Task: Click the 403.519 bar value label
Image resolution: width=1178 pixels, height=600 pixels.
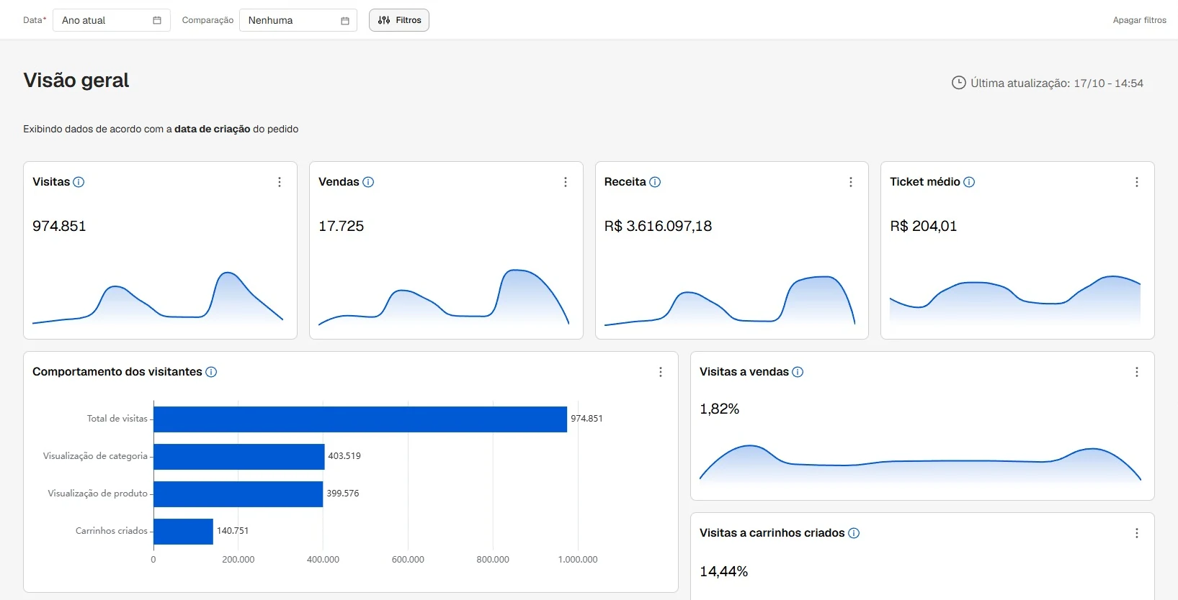Action: [x=344, y=456]
